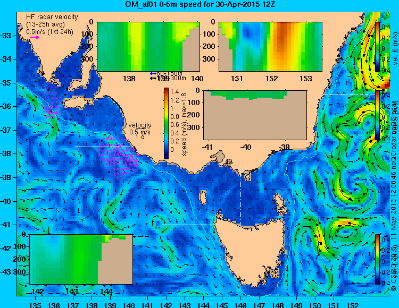Click the 'velocity 0.5 m/s 1 d' scale legend

click(x=140, y=131)
